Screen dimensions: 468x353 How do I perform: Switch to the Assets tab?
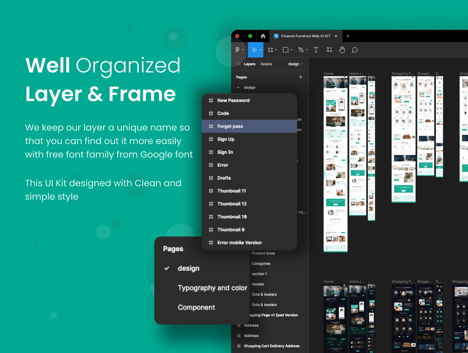pos(266,64)
